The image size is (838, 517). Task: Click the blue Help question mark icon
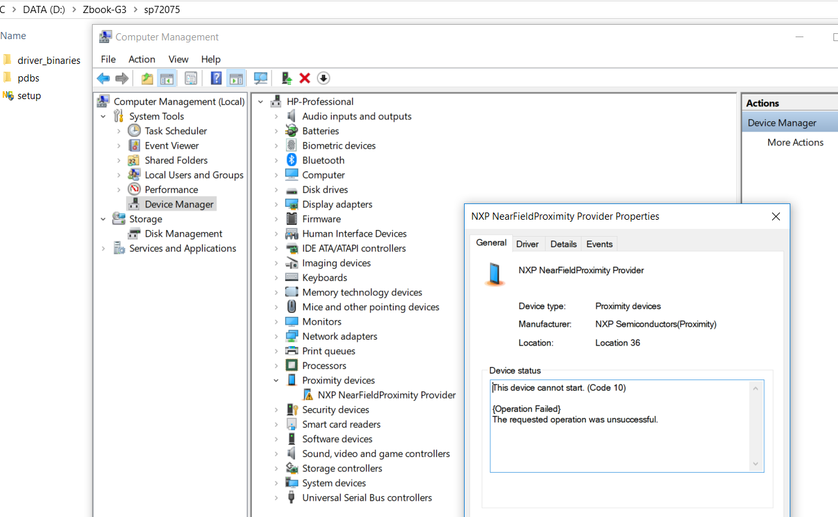click(x=216, y=78)
